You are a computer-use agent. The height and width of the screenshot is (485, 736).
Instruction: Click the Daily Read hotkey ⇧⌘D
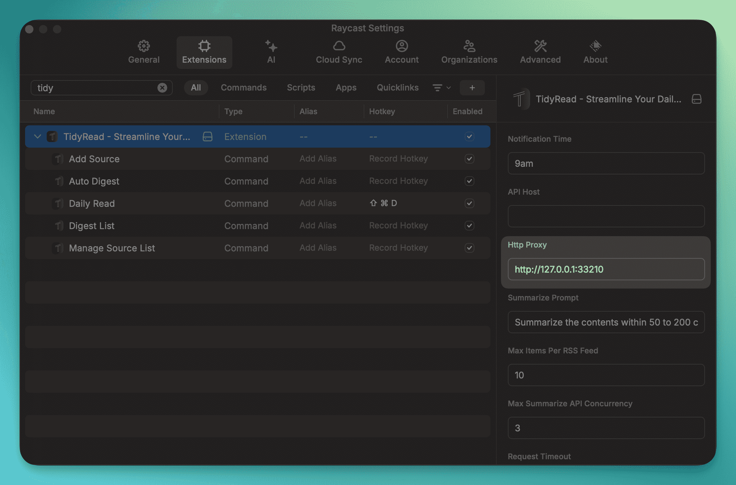click(383, 203)
